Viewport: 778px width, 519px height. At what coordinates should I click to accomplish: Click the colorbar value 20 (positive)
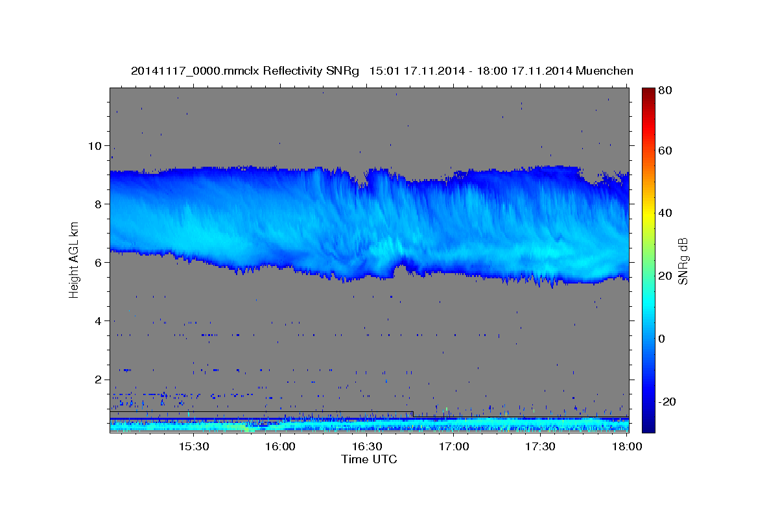pyautogui.click(x=665, y=276)
